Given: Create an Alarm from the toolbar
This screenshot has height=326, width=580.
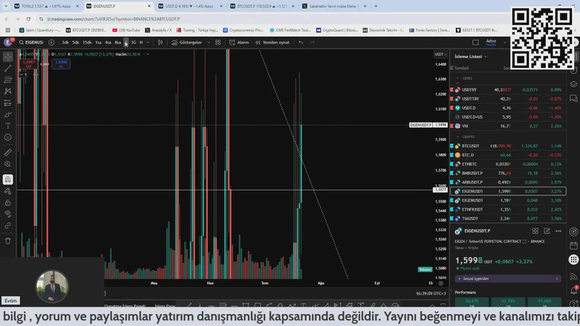Looking at the screenshot, I should click(239, 42).
